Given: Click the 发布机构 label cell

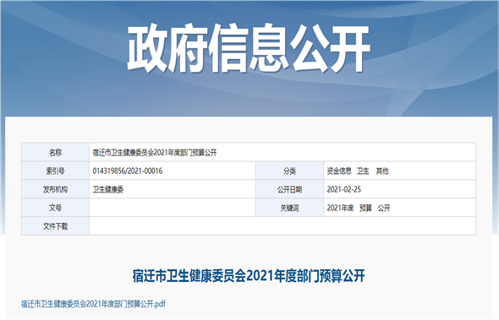Looking at the screenshot, I should (55, 189).
